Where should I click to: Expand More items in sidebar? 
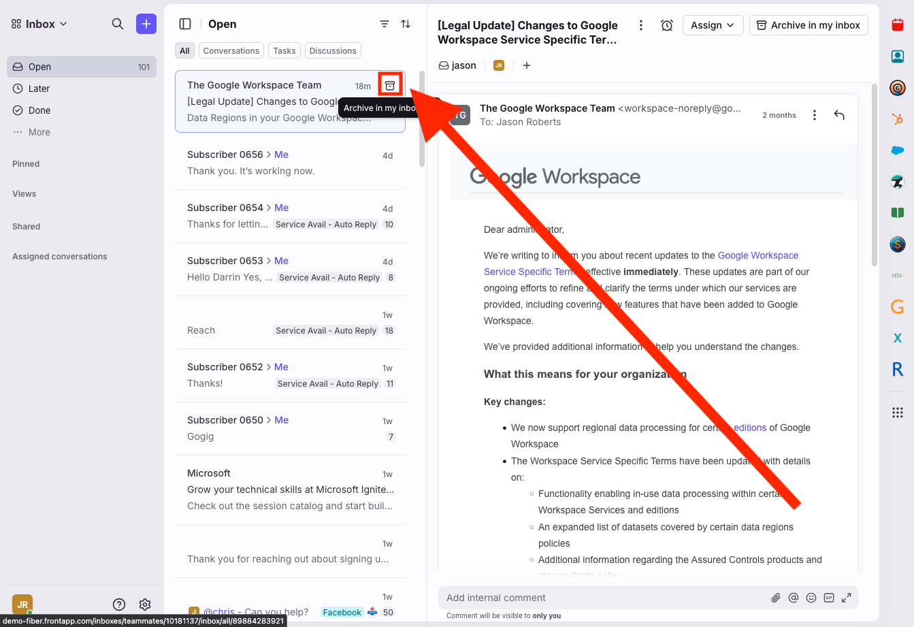click(39, 132)
